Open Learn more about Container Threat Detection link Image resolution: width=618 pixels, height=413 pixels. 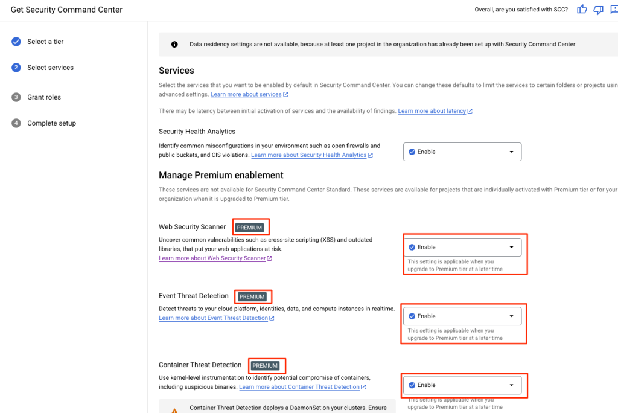[299, 387]
